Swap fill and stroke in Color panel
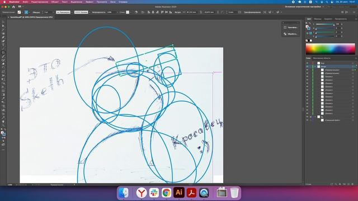358x201 pixels. pos(309,23)
